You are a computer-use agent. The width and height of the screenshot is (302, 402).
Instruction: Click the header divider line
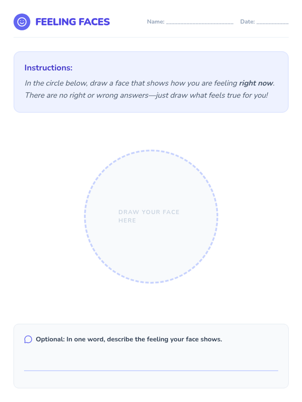pyautogui.click(x=151, y=37)
